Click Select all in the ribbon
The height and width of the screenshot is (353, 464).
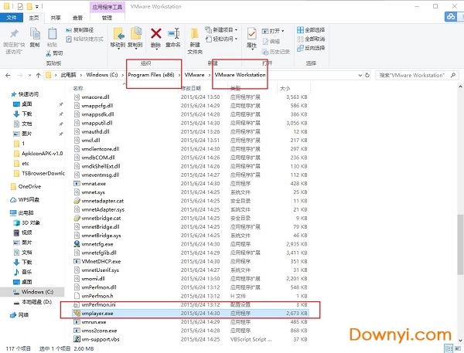point(311,30)
